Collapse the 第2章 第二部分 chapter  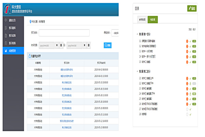click(137, 72)
